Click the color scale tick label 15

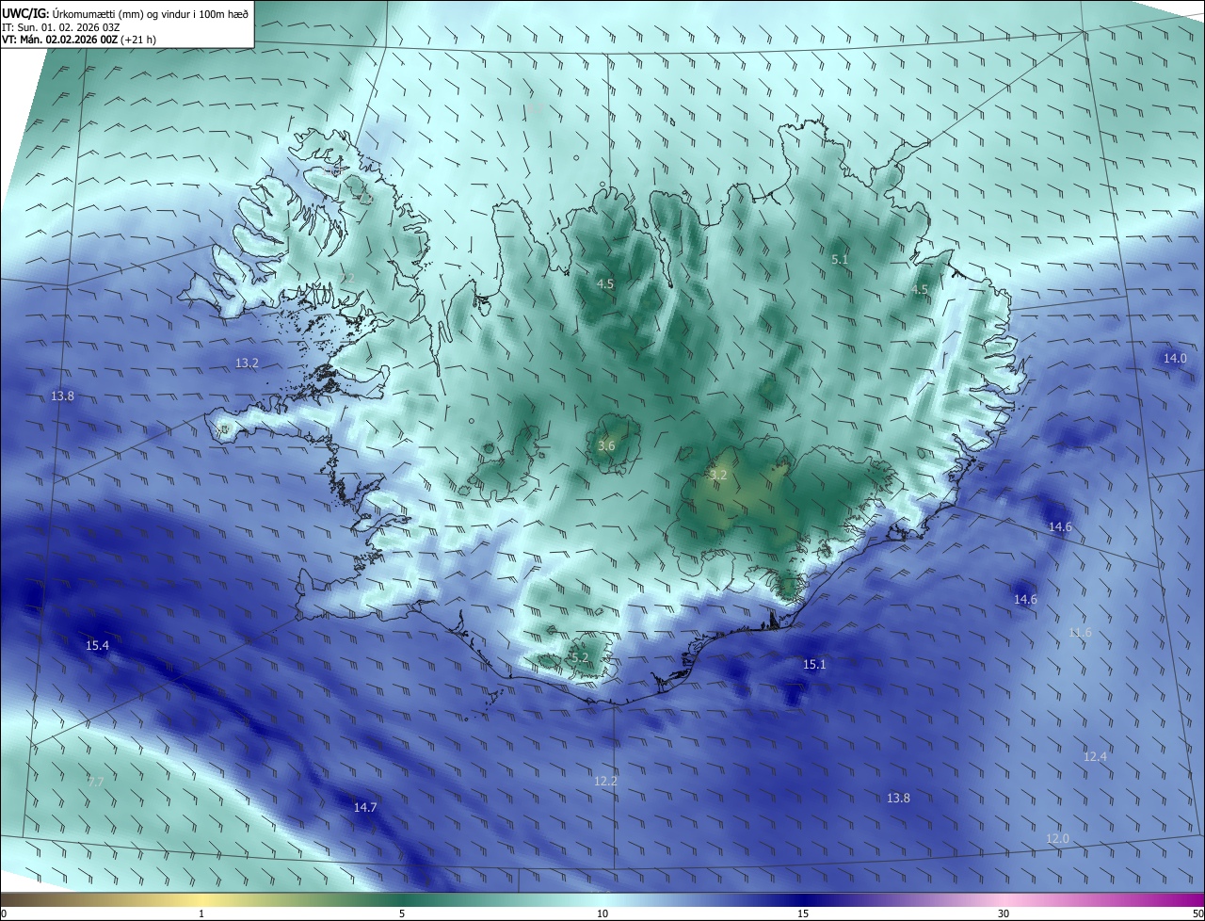click(x=803, y=913)
